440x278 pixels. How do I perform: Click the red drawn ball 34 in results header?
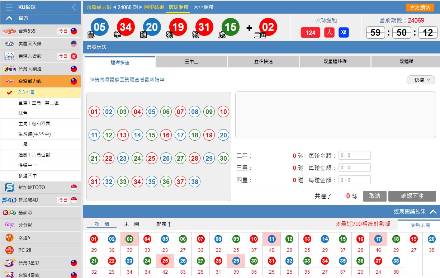pos(126,27)
